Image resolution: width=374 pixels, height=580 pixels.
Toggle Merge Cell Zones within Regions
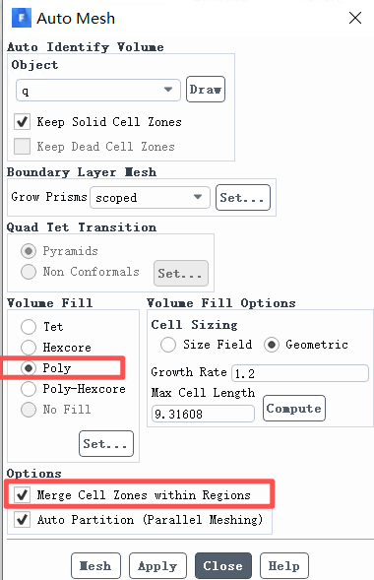tap(22, 494)
